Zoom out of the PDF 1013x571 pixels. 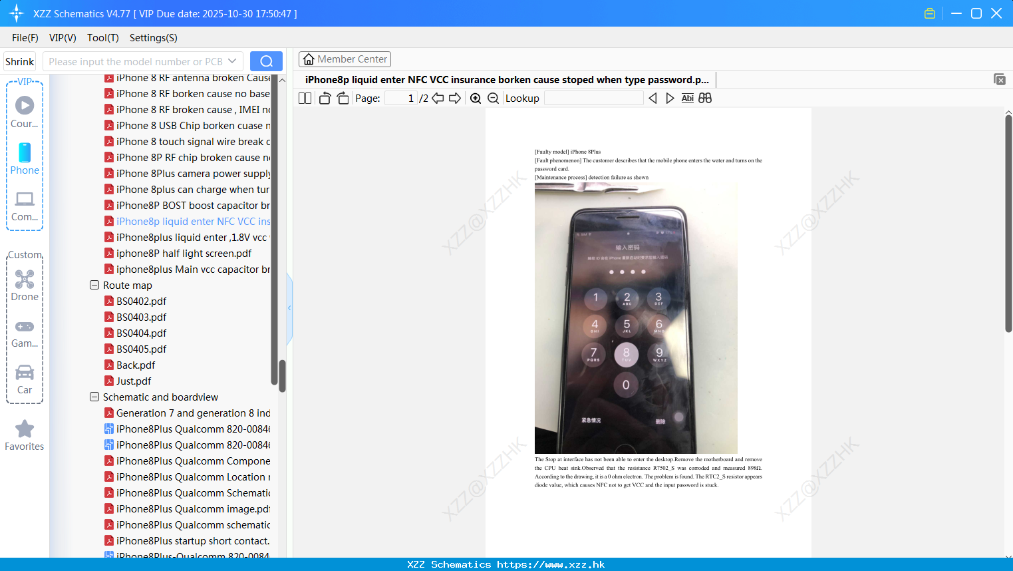[494, 98]
